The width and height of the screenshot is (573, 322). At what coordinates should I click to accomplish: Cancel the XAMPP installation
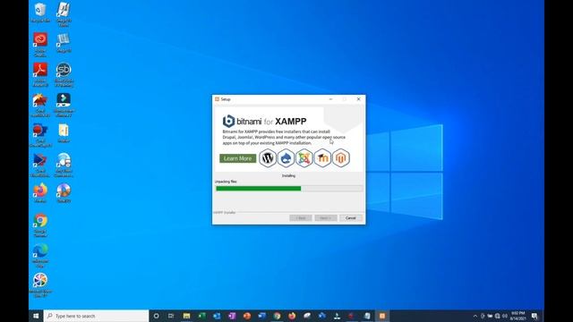pyautogui.click(x=350, y=218)
